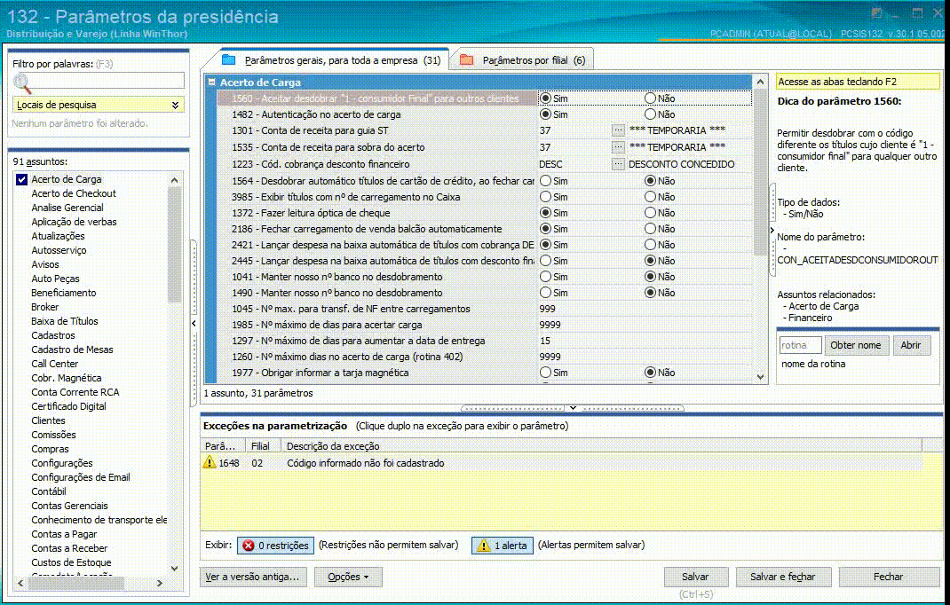950x605 pixels.
Task: Select Não for 2186 Fechar carregamento
Action: point(650,228)
